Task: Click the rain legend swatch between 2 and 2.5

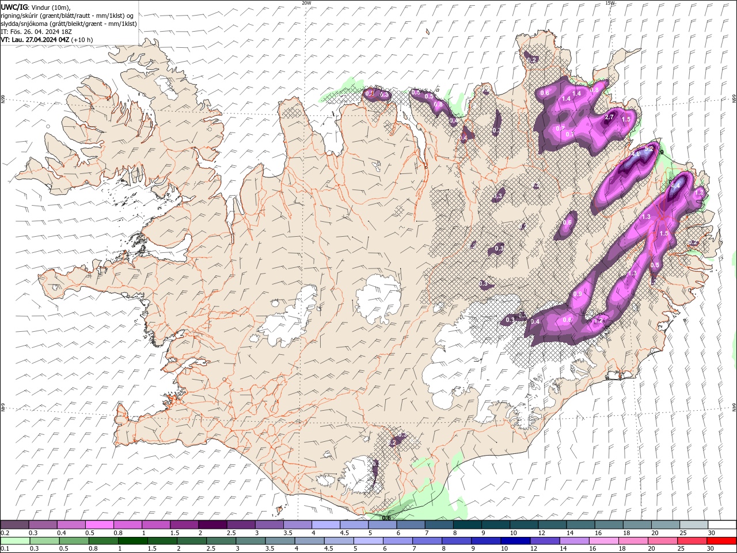Action: click(x=192, y=541)
